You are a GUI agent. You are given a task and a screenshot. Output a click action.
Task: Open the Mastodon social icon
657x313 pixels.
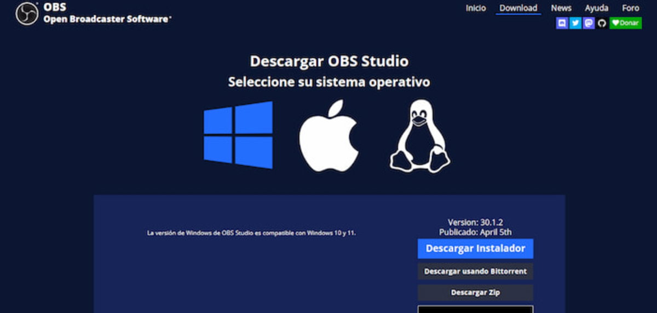coord(589,23)
